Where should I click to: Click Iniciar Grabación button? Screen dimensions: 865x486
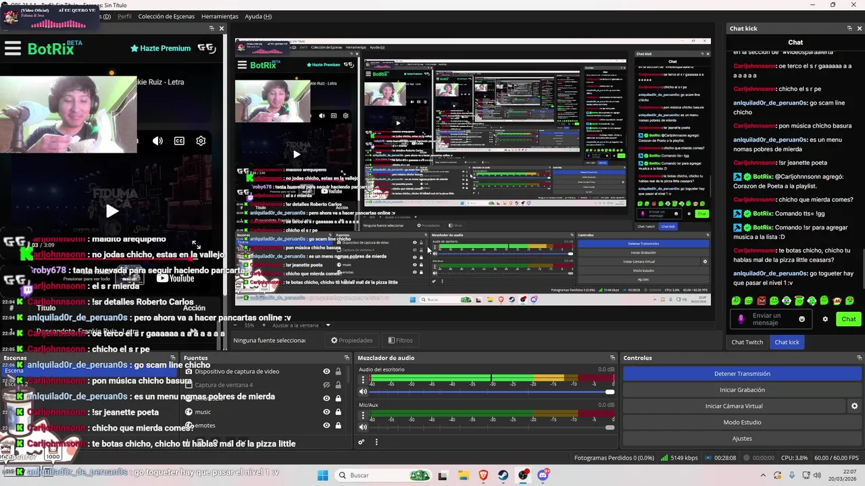(x=742, y=389)
